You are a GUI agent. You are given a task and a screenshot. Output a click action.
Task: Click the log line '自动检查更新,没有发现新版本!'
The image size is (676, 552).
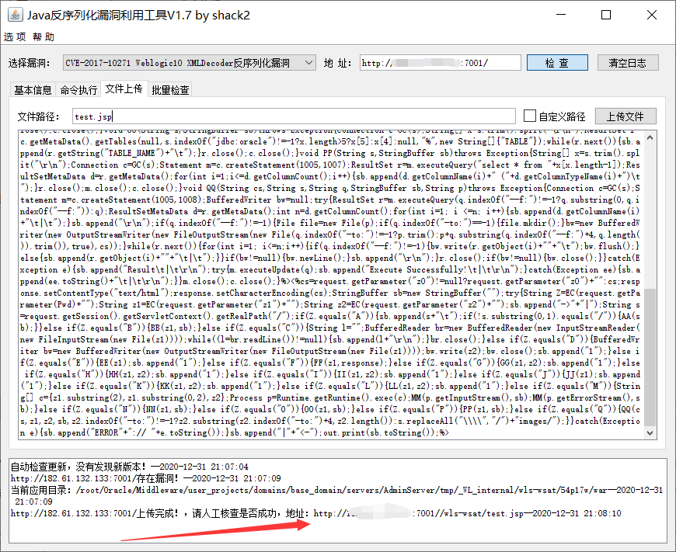(129, 467)
